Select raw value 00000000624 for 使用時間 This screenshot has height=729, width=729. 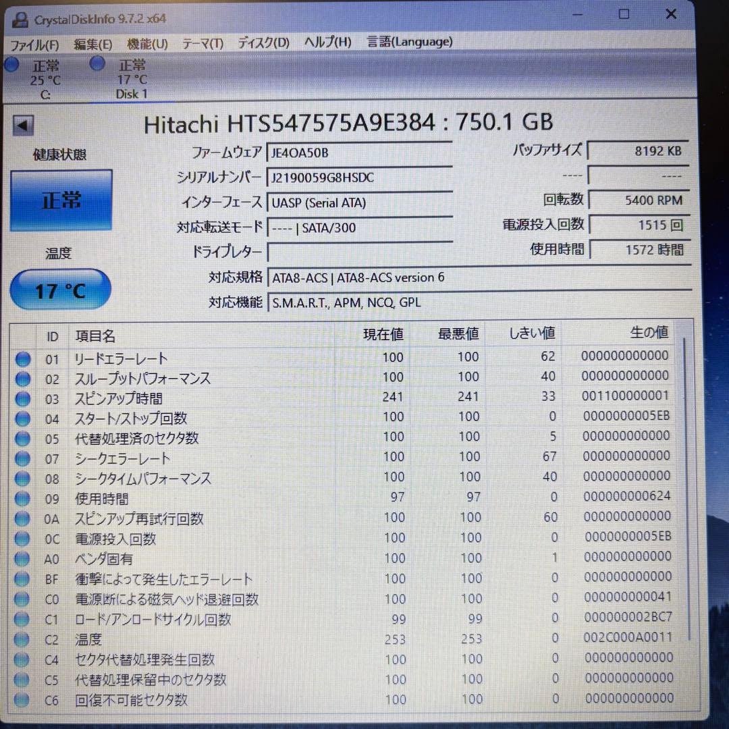click(x=626, y=496)
